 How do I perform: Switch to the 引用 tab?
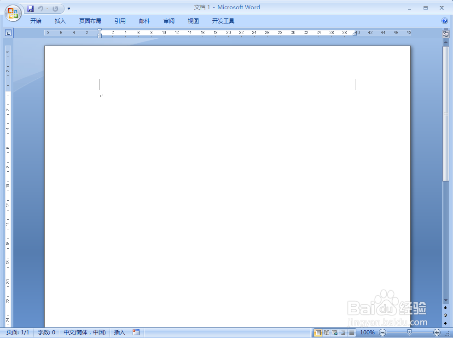120,21
